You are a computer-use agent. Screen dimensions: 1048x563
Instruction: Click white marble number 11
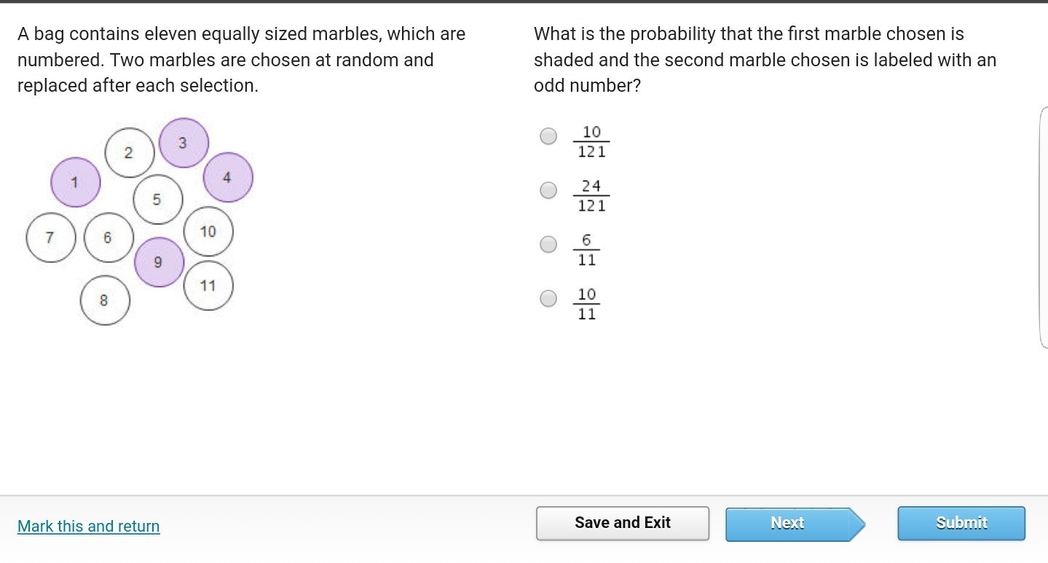click(x=209, y=286)
